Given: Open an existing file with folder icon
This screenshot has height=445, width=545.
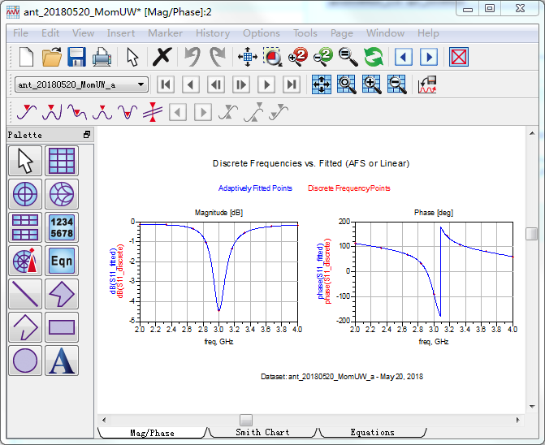Looking at the screenshot, I should coord(51,57).
